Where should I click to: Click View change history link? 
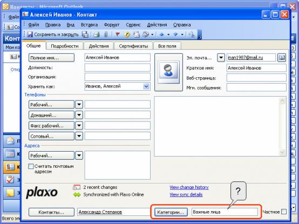[189, 187]
